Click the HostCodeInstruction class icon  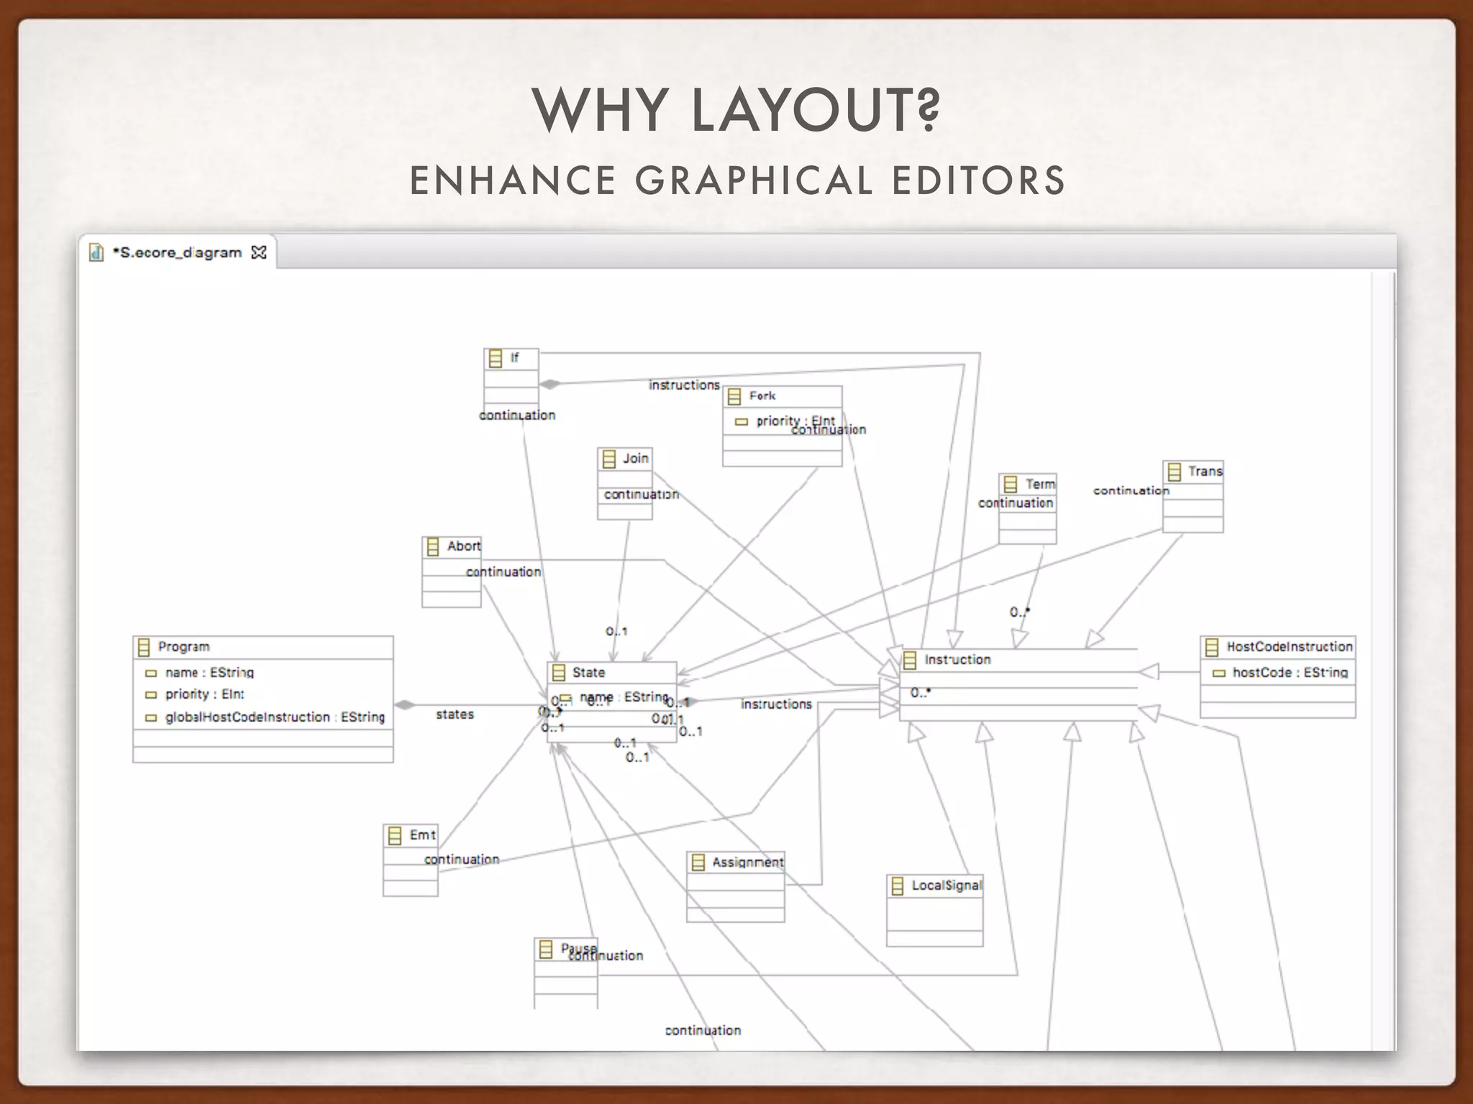point(1212,647)
